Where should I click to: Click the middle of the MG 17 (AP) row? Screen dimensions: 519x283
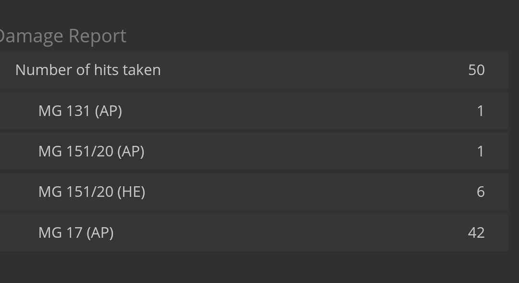pos(254,232)
